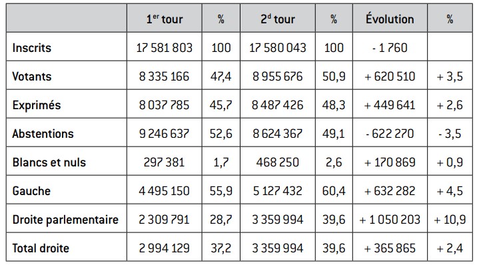This screenshot has width=477, height=265.
Task: Click the 'Droite parlementaire' row label
Action: point(65,220)
